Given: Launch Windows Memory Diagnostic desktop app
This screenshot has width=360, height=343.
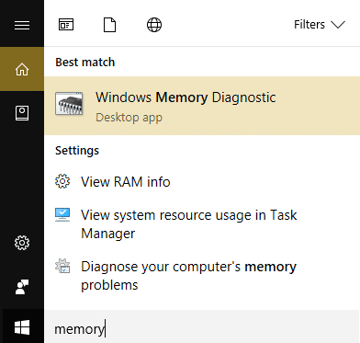Looking at the screenshot, I should coord(202,106).
